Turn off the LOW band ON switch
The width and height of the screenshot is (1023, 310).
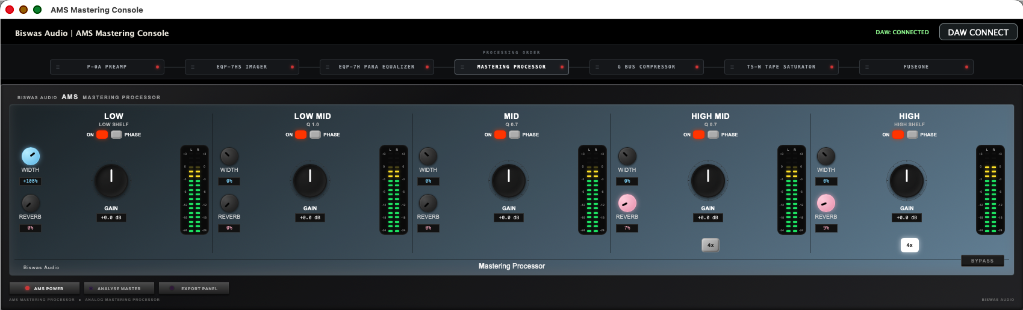pyautogui.click(x=102, y=135)
